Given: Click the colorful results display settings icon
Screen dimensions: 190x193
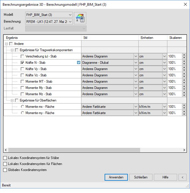Looking at the screenshot, I should point(80,18).
